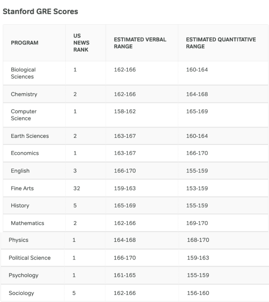
Task: Select the PROGRAM column header
Action: (25, 43)
